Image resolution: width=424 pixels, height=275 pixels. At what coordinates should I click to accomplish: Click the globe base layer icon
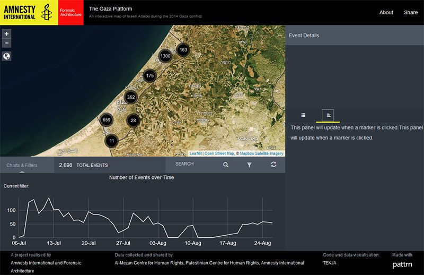[x=7, y=56]
